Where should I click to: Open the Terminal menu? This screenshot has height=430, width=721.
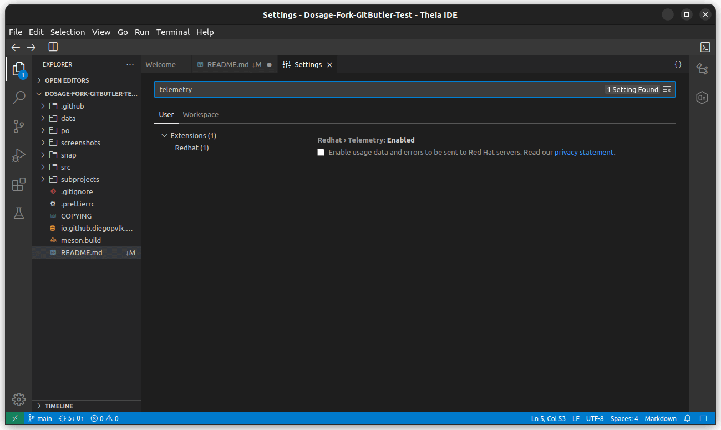[x=172, y=32]
